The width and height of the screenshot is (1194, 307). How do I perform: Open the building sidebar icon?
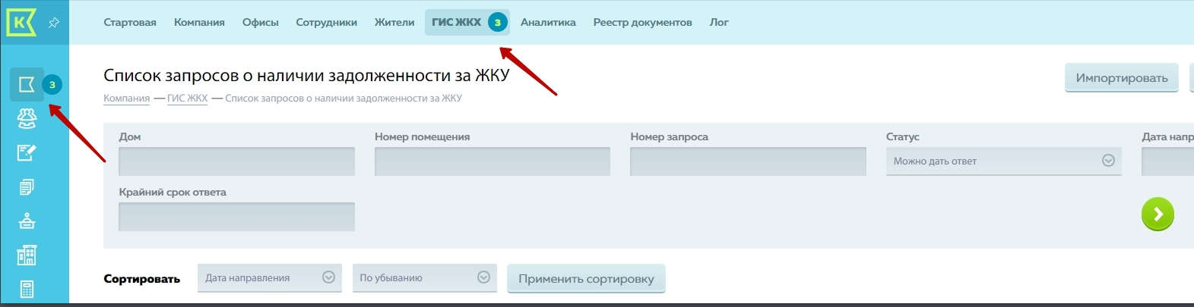coord(27,255)
